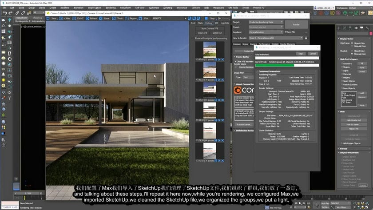
Task: Click Cancel in the Rendering dialog
Action: [313, 54]
